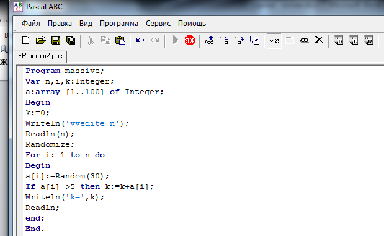Click the Paste clipboard icon
Screen dimensions: 384x236
120,40
